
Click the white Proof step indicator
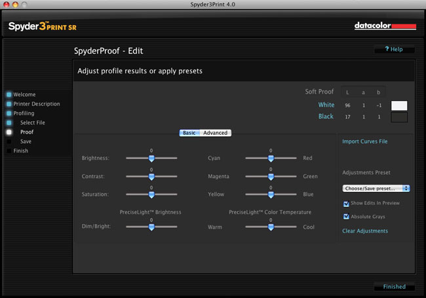pos(9,132)
